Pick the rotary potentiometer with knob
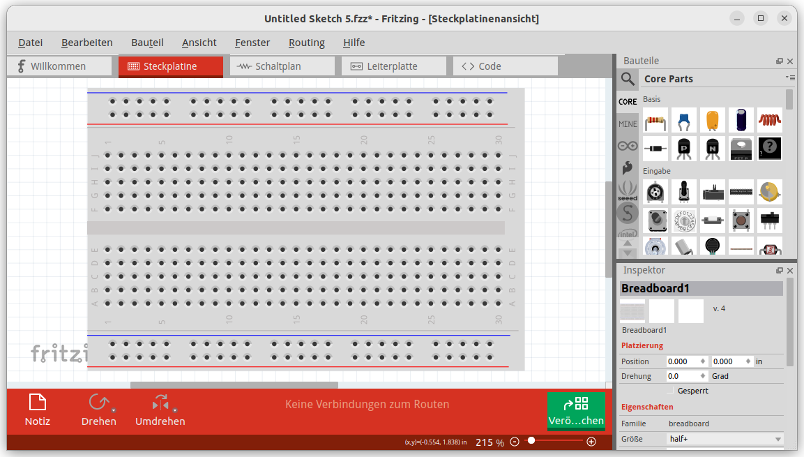804x457 pixels. [x=684, y=193]
